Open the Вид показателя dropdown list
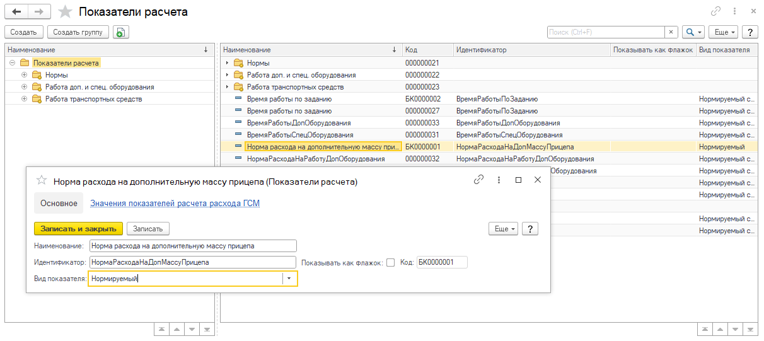The width and height of the screenshot is (764, 341). pos(289,279)
